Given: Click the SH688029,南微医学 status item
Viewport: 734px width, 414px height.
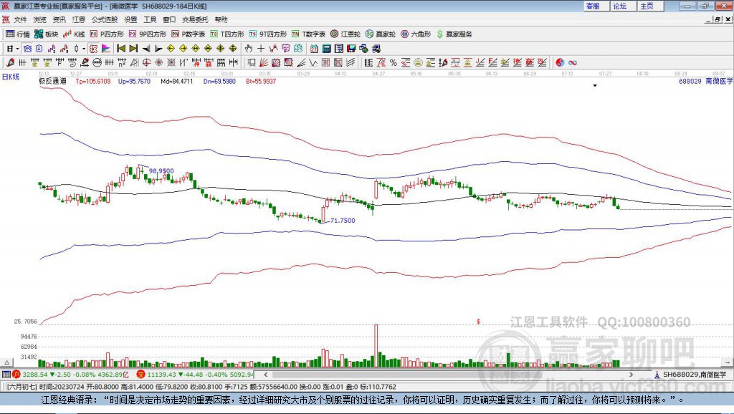Looking at the screenshot, I should tap(690, 375).
